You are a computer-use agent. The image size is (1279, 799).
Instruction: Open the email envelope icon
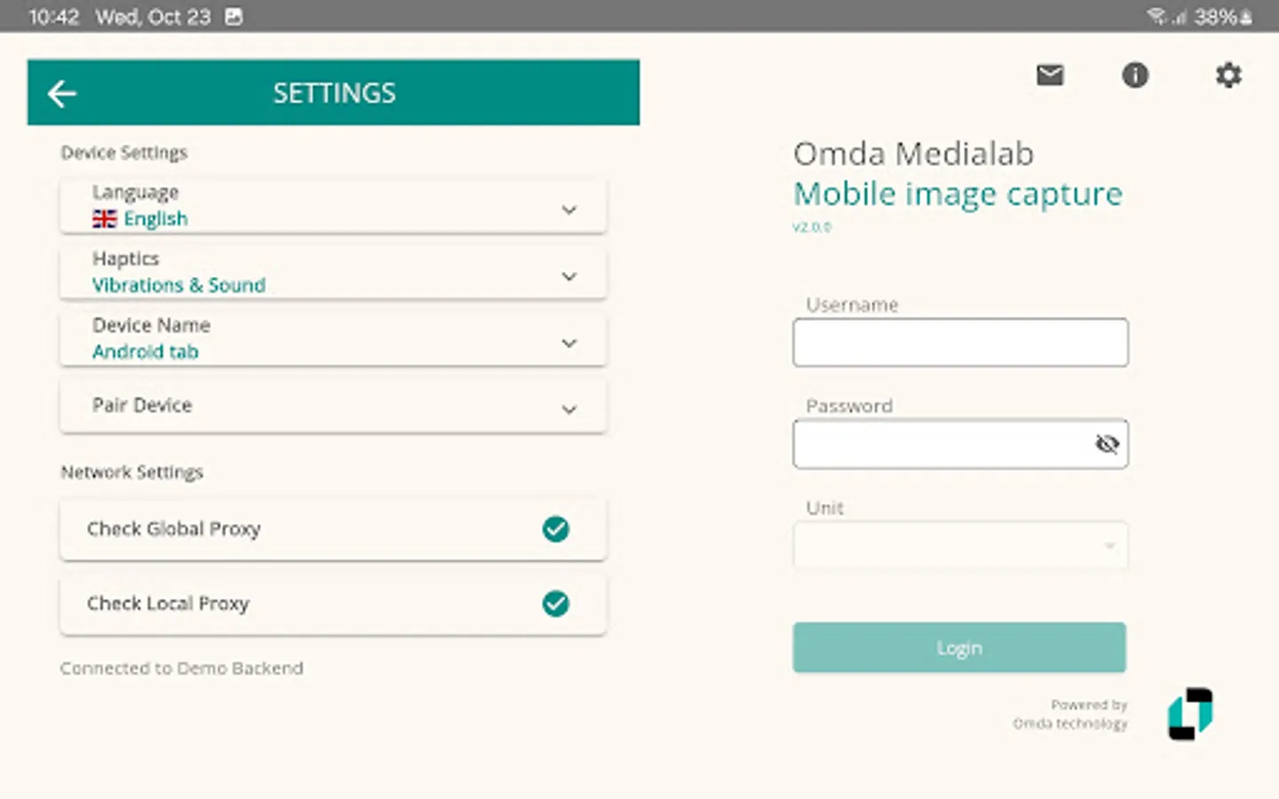click(1050, 75)
